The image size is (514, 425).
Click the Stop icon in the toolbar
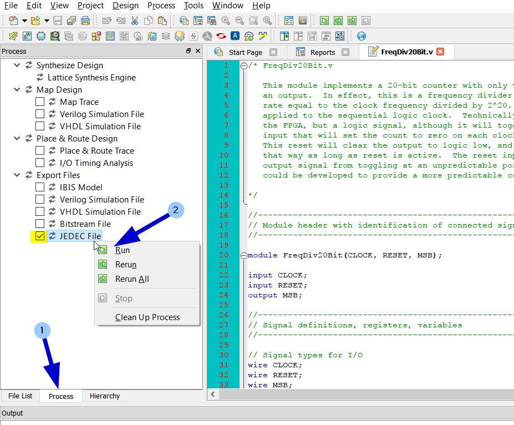tap(366, 21)
